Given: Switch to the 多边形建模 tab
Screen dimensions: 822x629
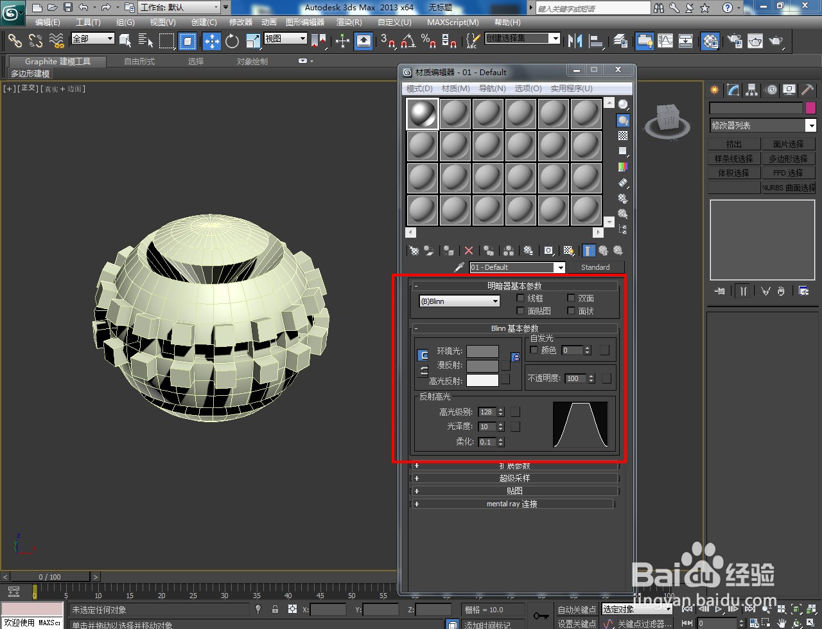Looking at the screenshot, I should tap(30, 73).
